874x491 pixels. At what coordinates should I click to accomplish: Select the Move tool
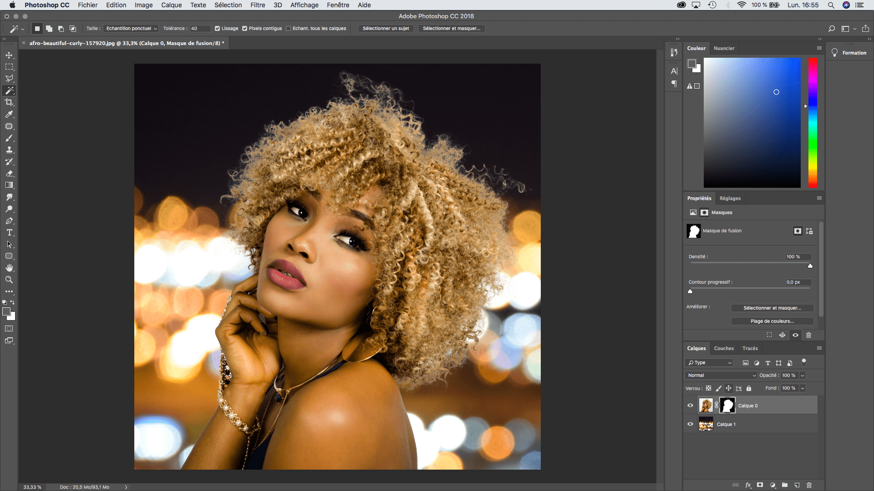[x=9, y=55]
